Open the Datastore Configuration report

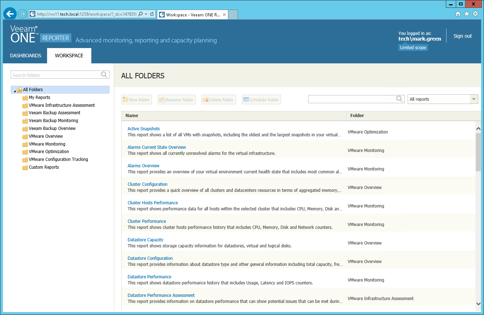(x=150, y=258)
